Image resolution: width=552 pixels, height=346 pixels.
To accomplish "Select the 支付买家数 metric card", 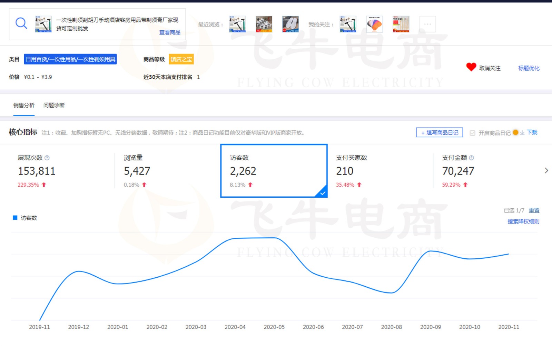I will point(379,171).
